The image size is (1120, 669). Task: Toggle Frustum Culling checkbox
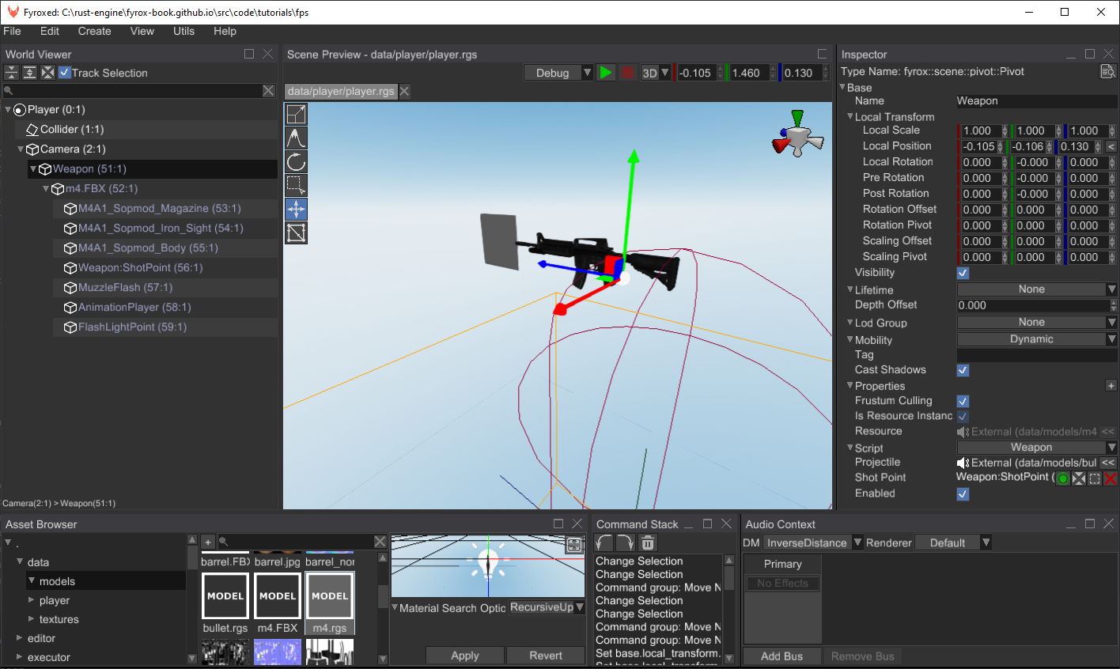pos(963,401)
